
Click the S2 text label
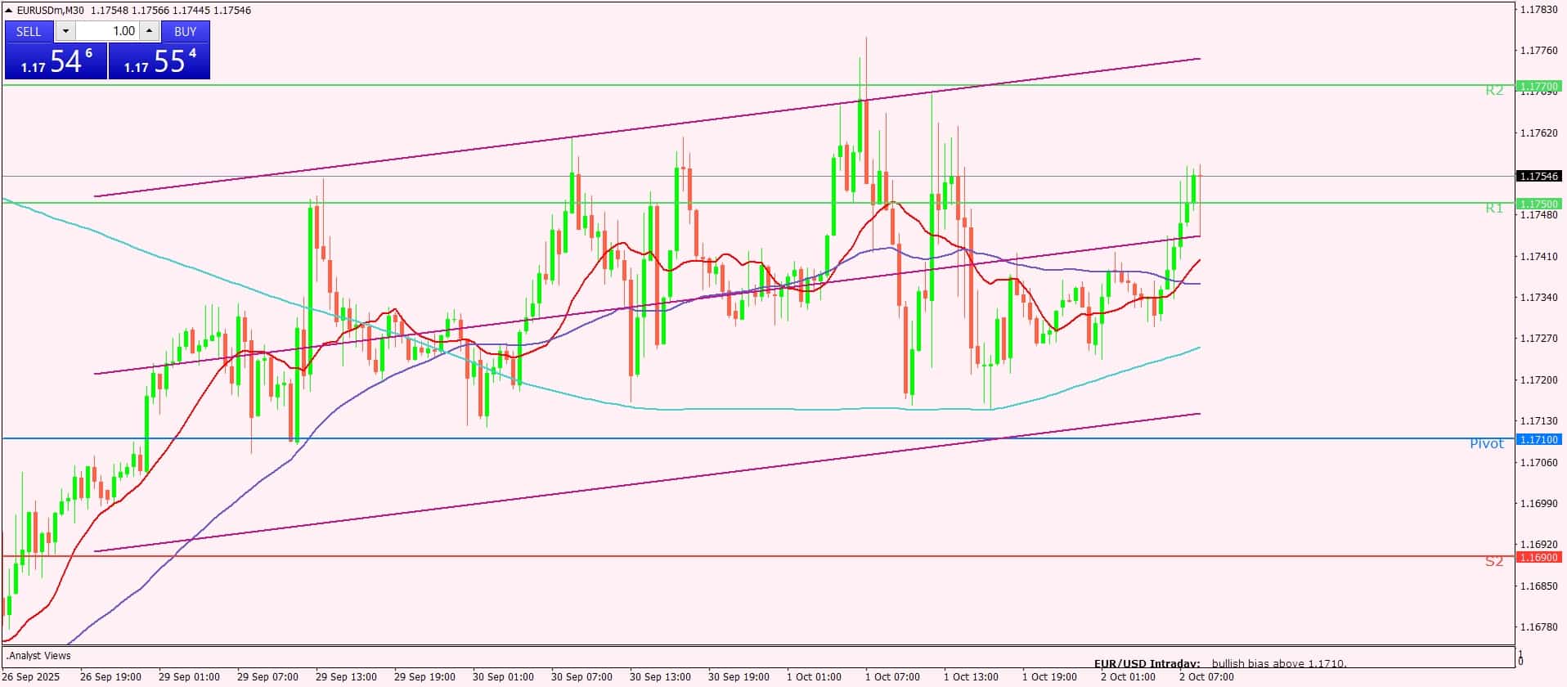coord(1493,562)
